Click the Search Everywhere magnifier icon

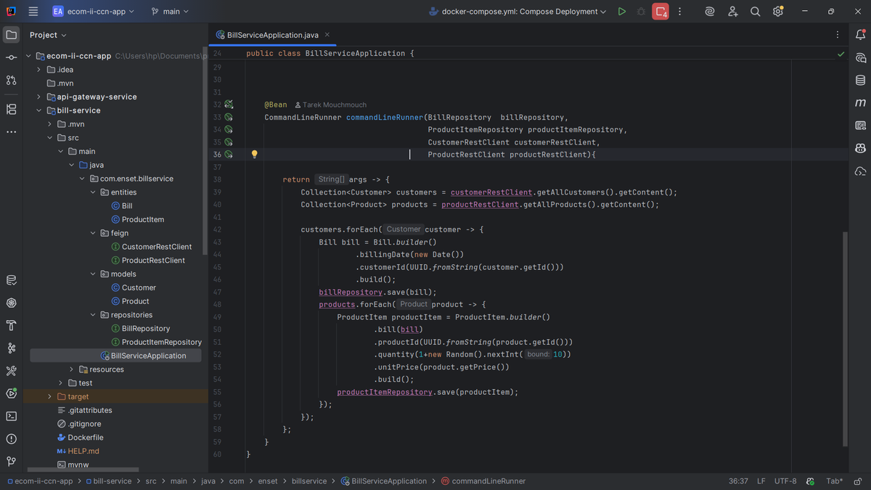pos(755,12)
